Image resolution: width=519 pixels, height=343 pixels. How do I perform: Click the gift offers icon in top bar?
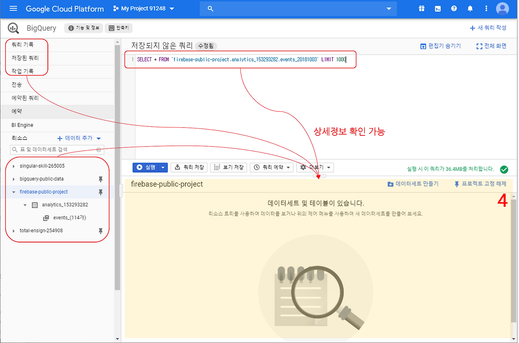pos(421,8)
